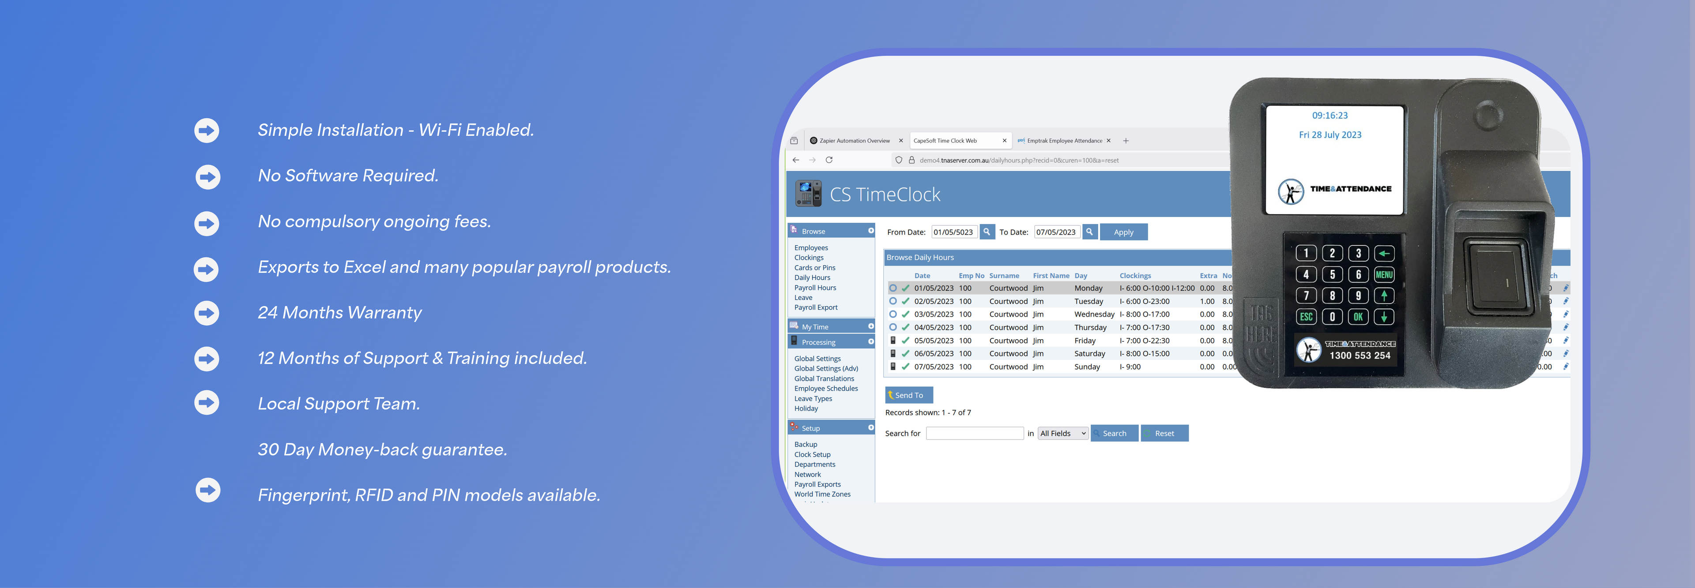Open Employee Schedules link
Screen dimensions: 1695x588
(826, 389)
